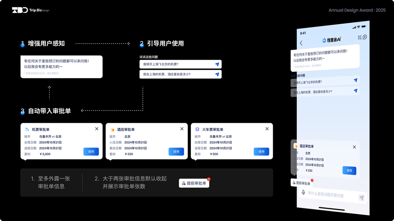Click 使用 on the 机票审批单 card
Screen dimensions: 394x221
[91, 152]
